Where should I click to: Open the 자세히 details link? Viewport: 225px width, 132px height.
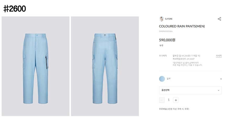[219, 56]
